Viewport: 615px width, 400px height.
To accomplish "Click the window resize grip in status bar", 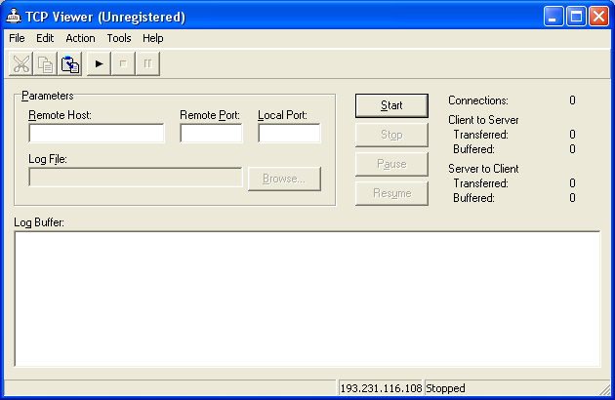I will pos(605,389).
